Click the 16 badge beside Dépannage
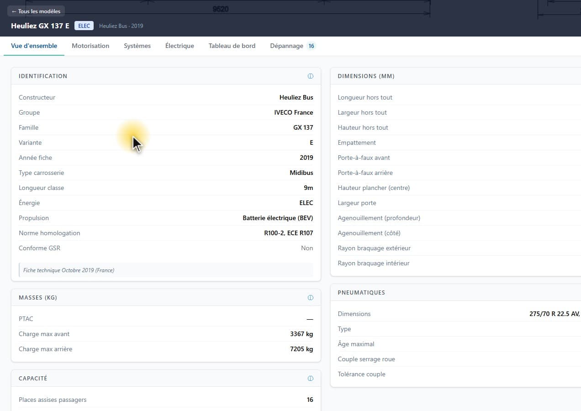Screen dimensions: 581x411 click(311, 46)
